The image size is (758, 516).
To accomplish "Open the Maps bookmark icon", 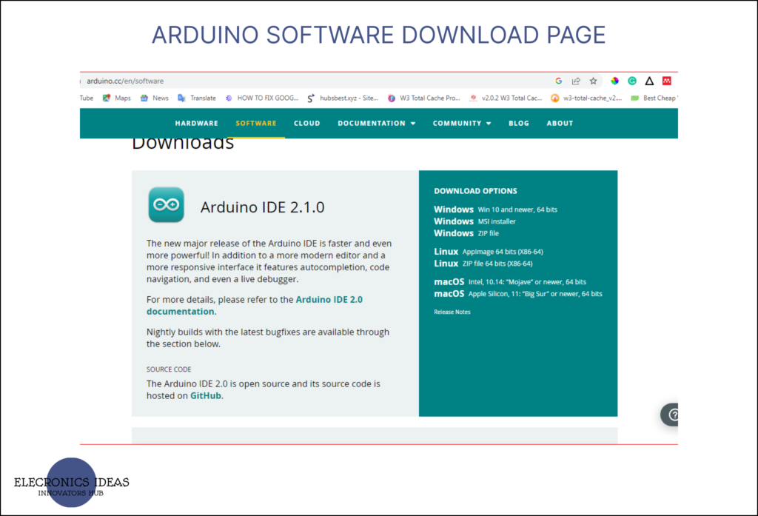I will (107, 98).
